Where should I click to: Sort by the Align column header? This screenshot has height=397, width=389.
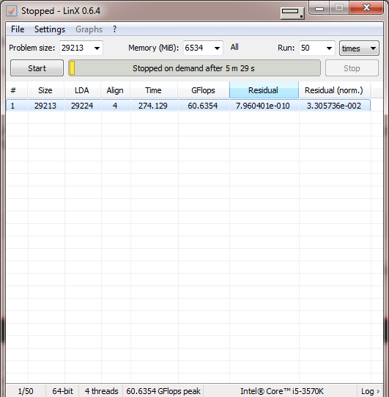point(115,90)
